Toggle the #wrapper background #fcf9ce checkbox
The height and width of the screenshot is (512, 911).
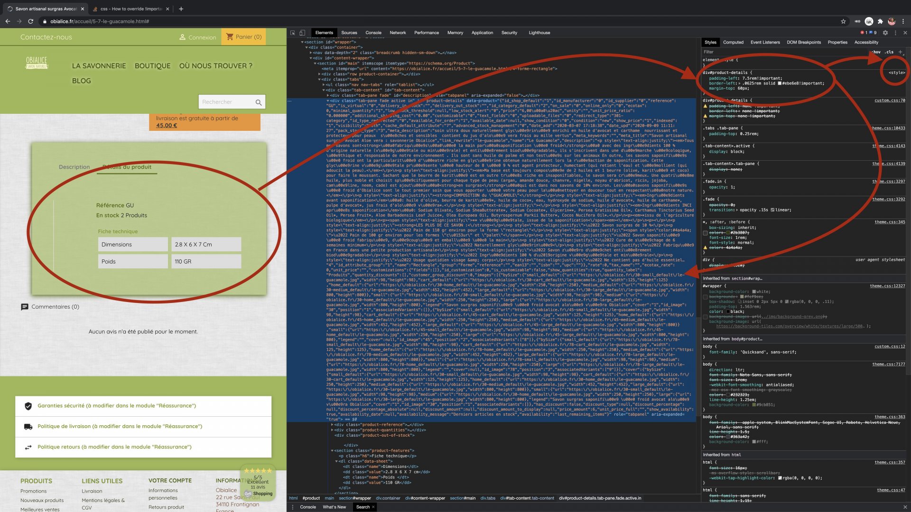click(706, 297)
